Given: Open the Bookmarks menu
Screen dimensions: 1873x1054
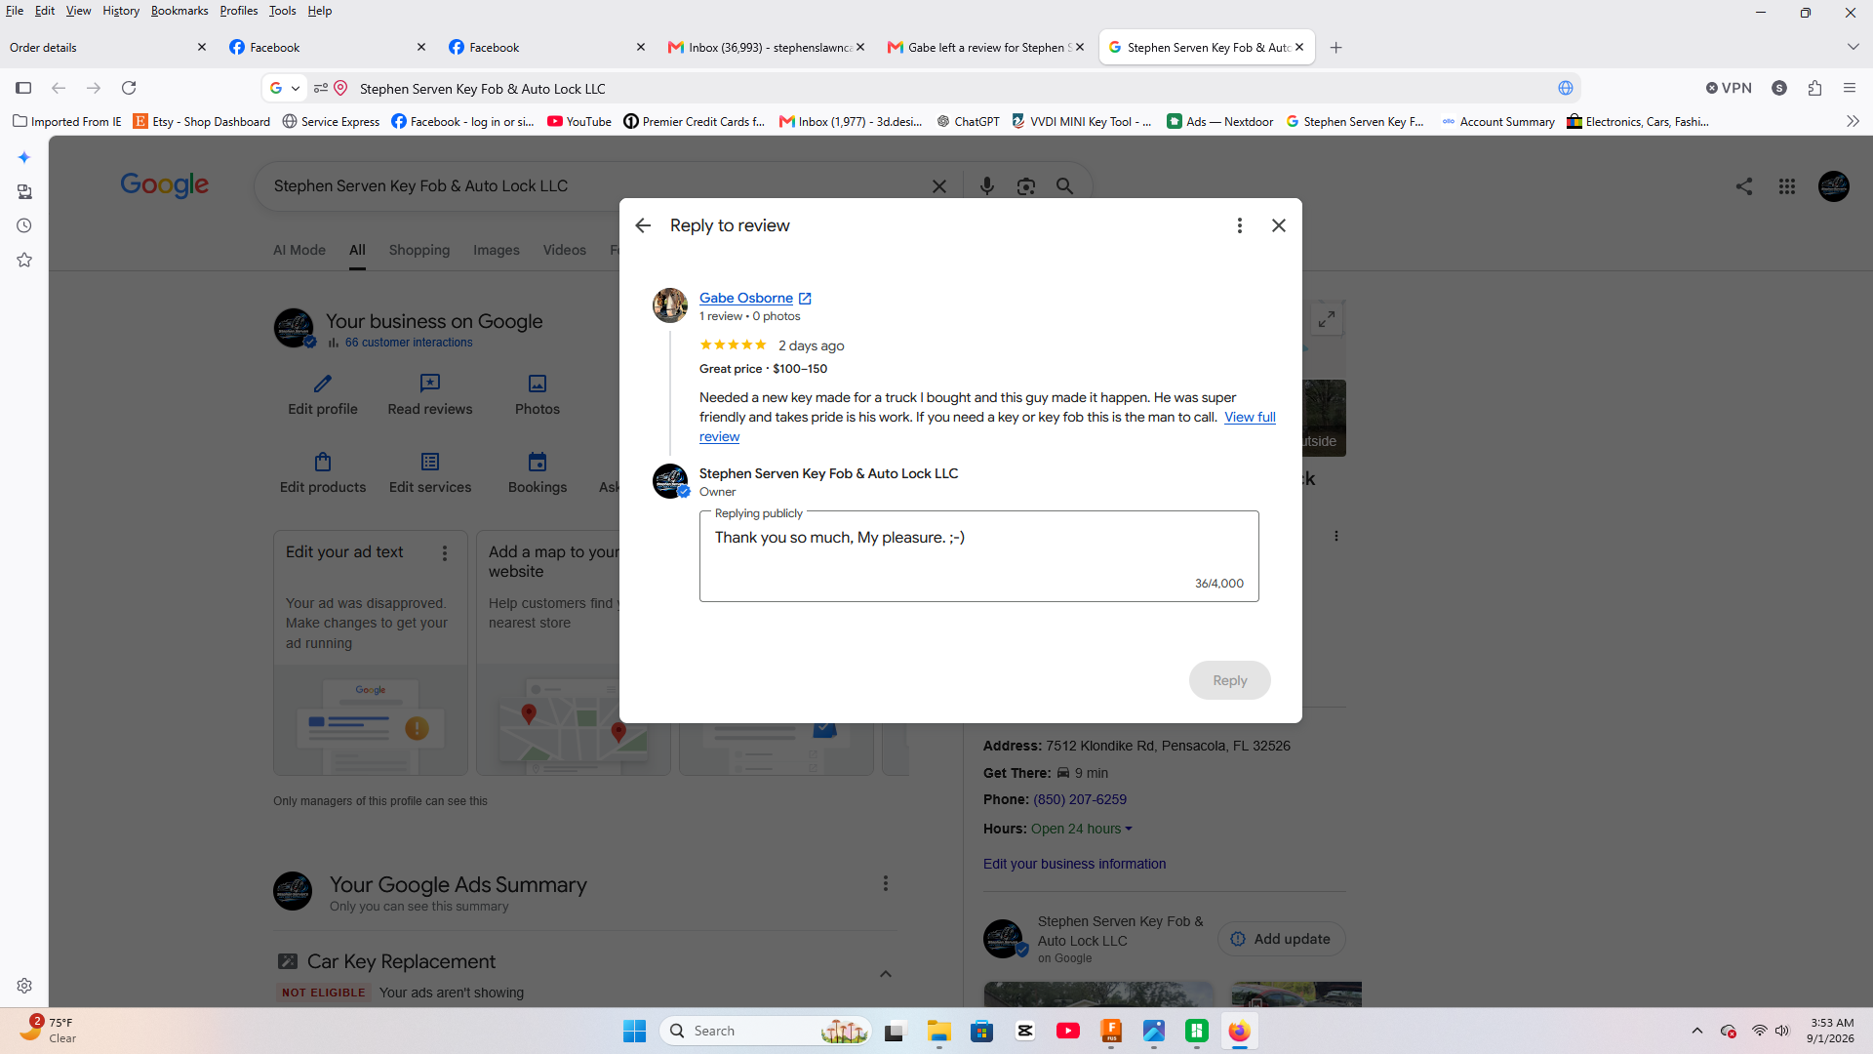Looking at the screenshot, I should pos(179,11).
